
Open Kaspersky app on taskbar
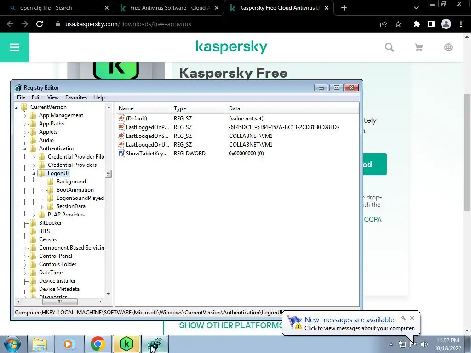(x=126, y=344)
